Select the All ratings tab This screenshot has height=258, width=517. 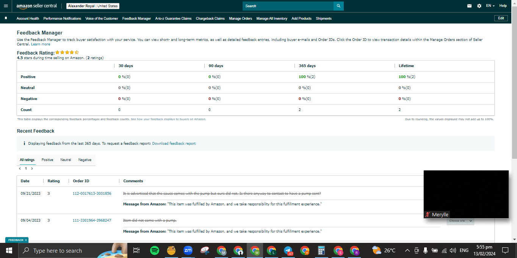[27, 160]
